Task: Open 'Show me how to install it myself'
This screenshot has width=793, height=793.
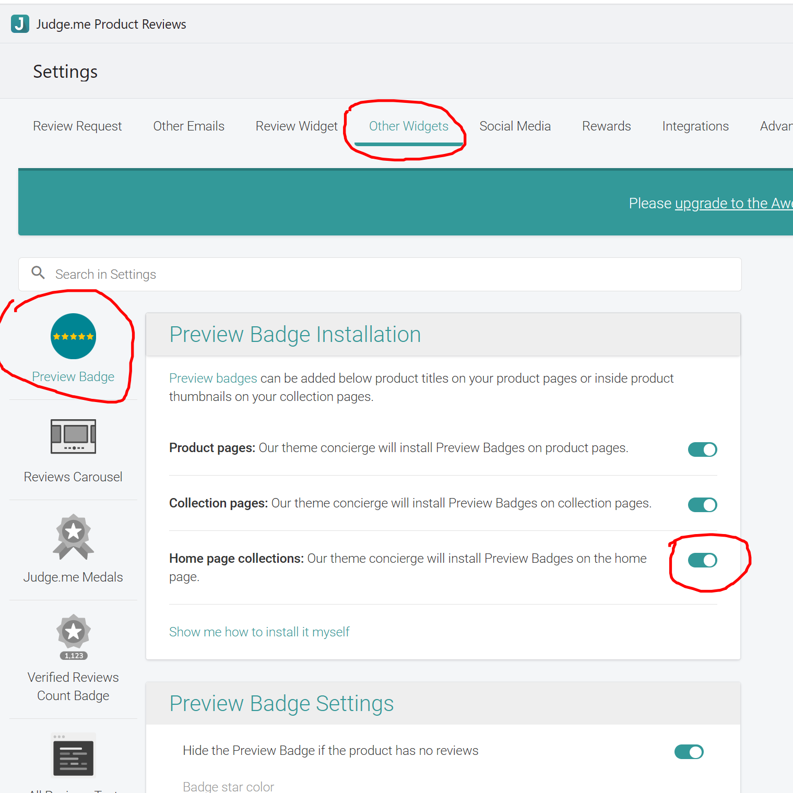Action: pyautogui.click(x=259, y=632)
